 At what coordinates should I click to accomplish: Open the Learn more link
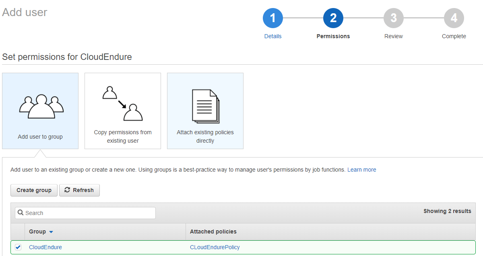(x=361, y=170)
